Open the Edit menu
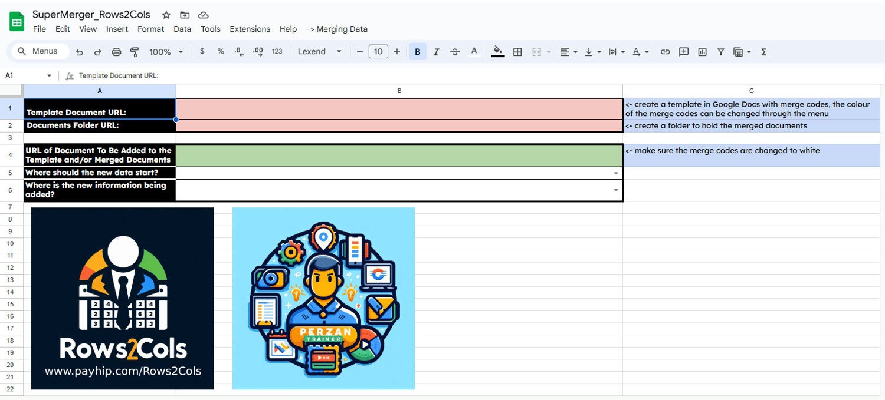The height and width of the screenshot is (400, 885). (63, 29)
